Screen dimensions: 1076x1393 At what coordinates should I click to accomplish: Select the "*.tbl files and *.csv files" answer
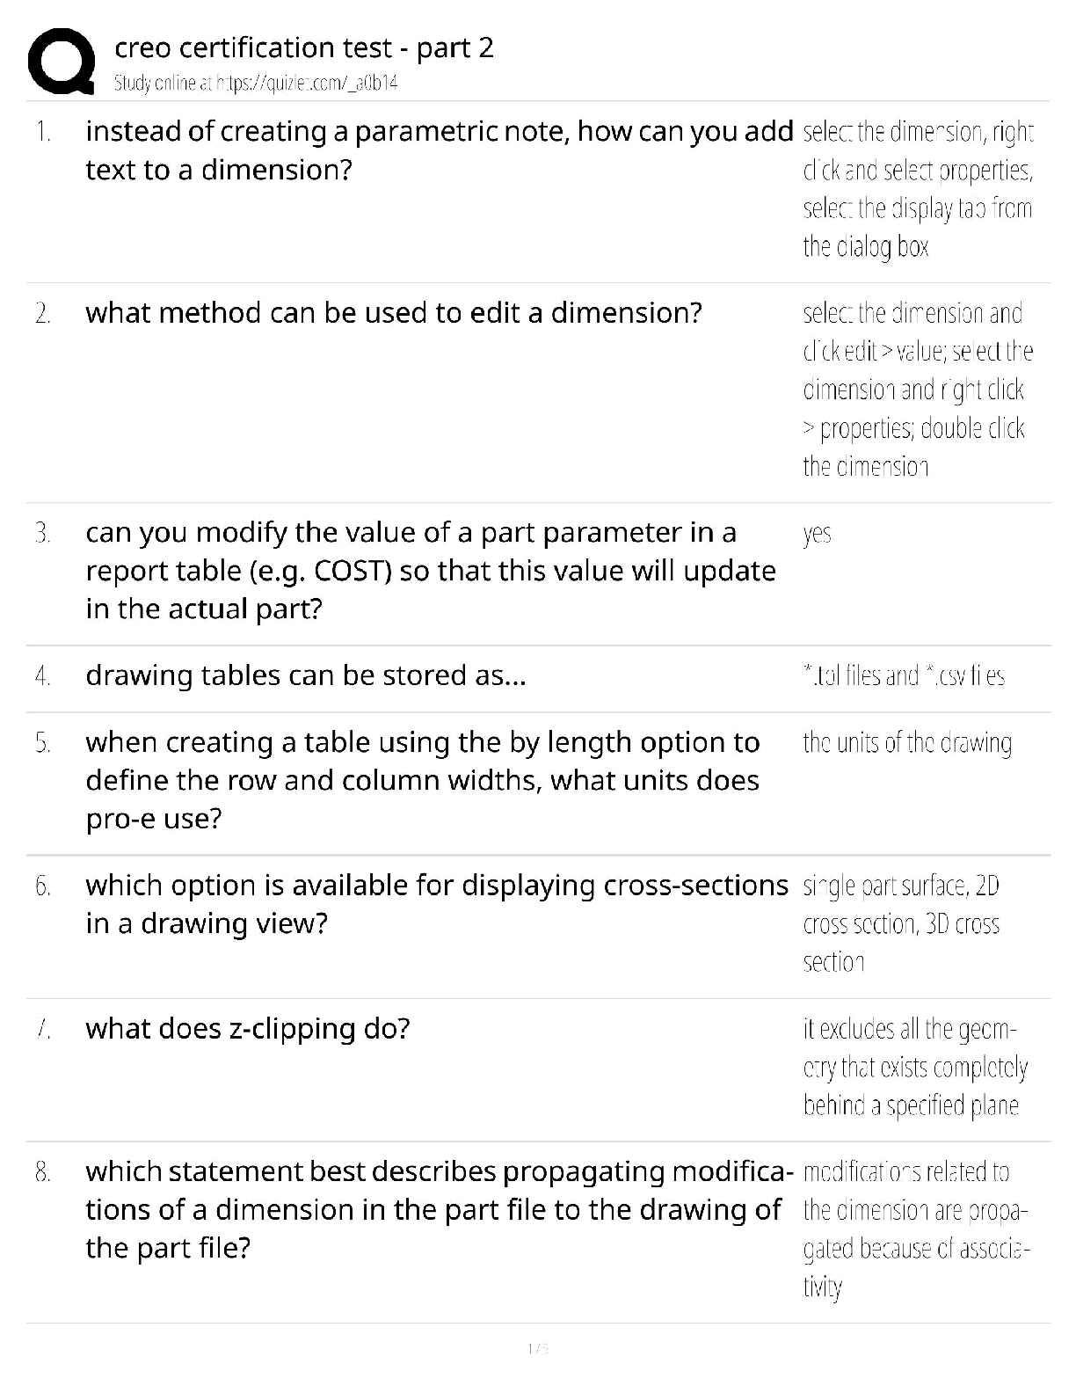pos(904,675)
